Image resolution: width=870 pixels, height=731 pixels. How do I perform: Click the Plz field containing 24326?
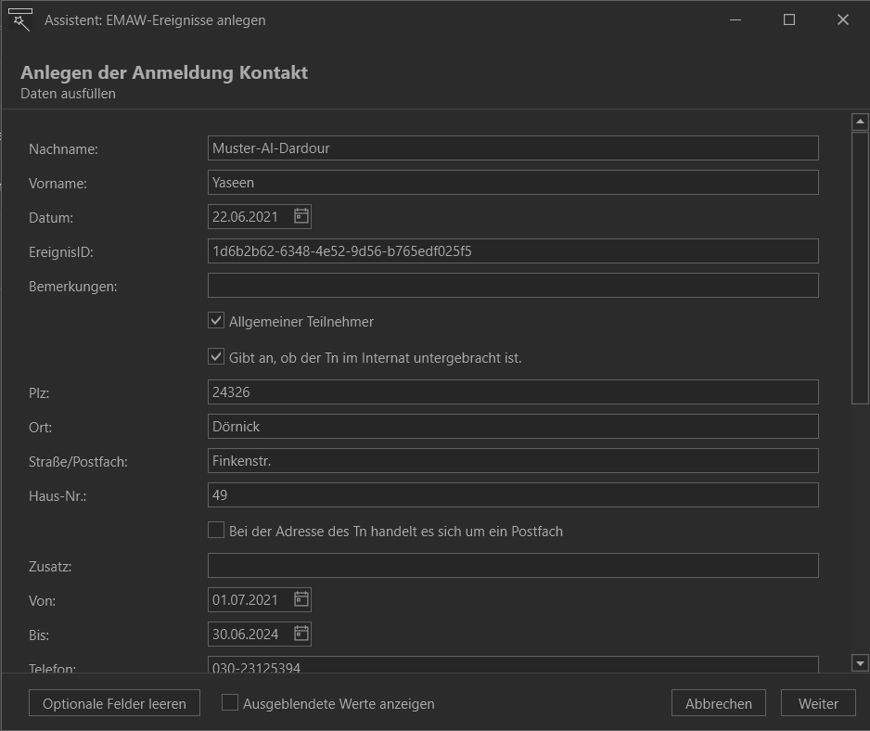pos(513,391)
